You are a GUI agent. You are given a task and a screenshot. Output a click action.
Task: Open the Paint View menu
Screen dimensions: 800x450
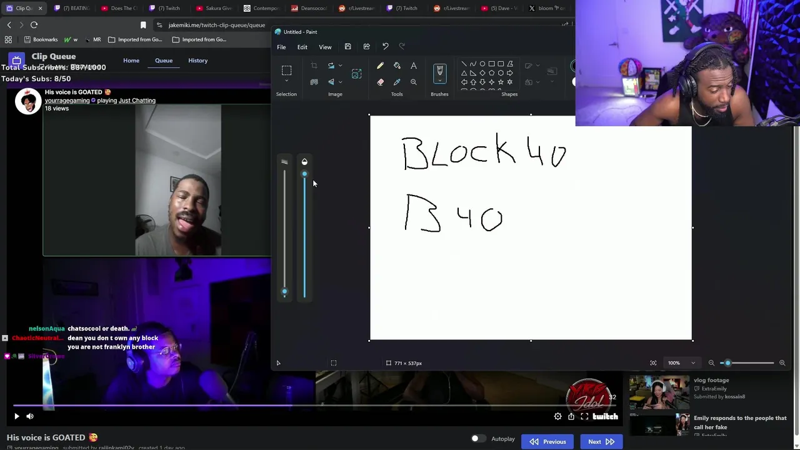click(x=325, y=47)
